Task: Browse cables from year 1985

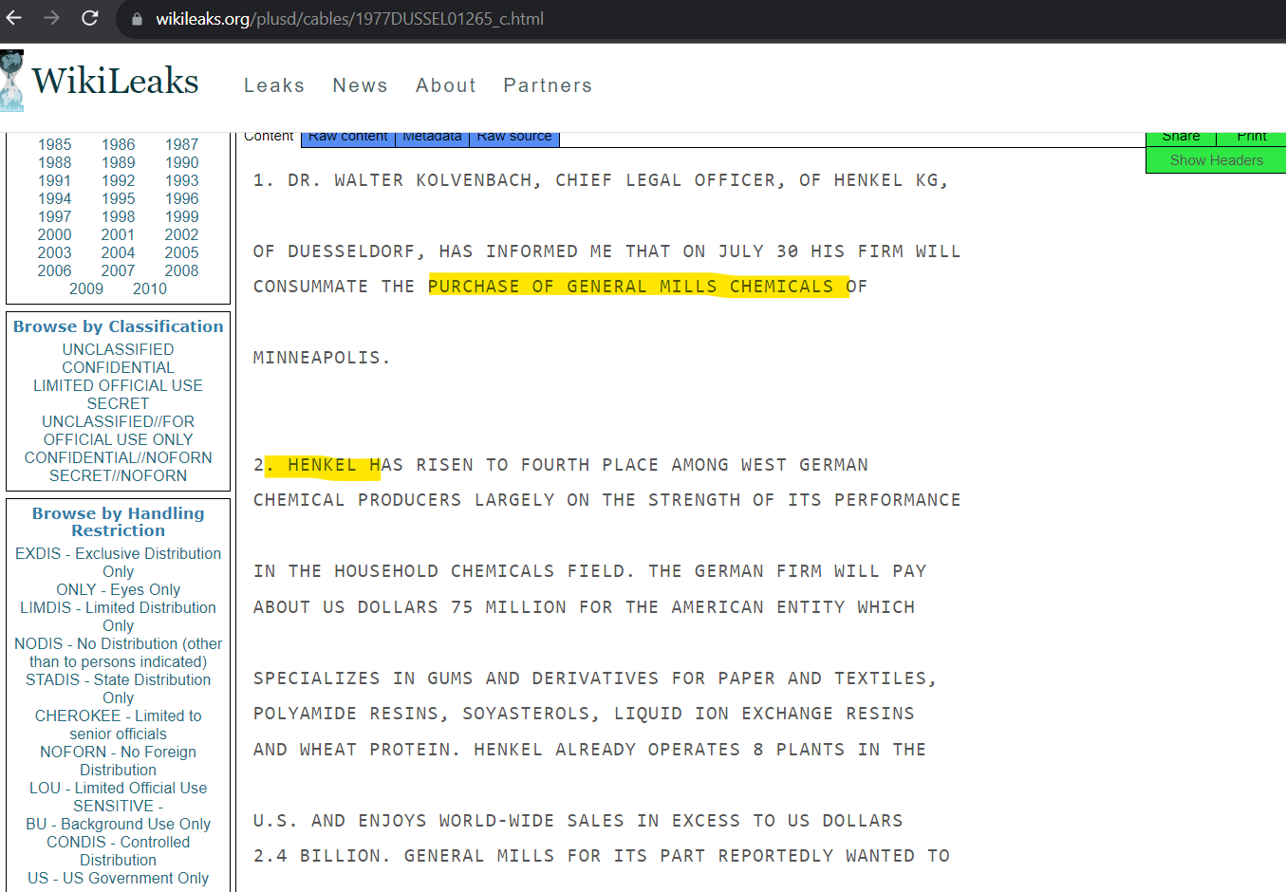Action: [55, 144]
